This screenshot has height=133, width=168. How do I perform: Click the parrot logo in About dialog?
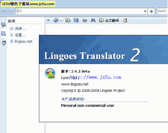click(x=50, y=73)
